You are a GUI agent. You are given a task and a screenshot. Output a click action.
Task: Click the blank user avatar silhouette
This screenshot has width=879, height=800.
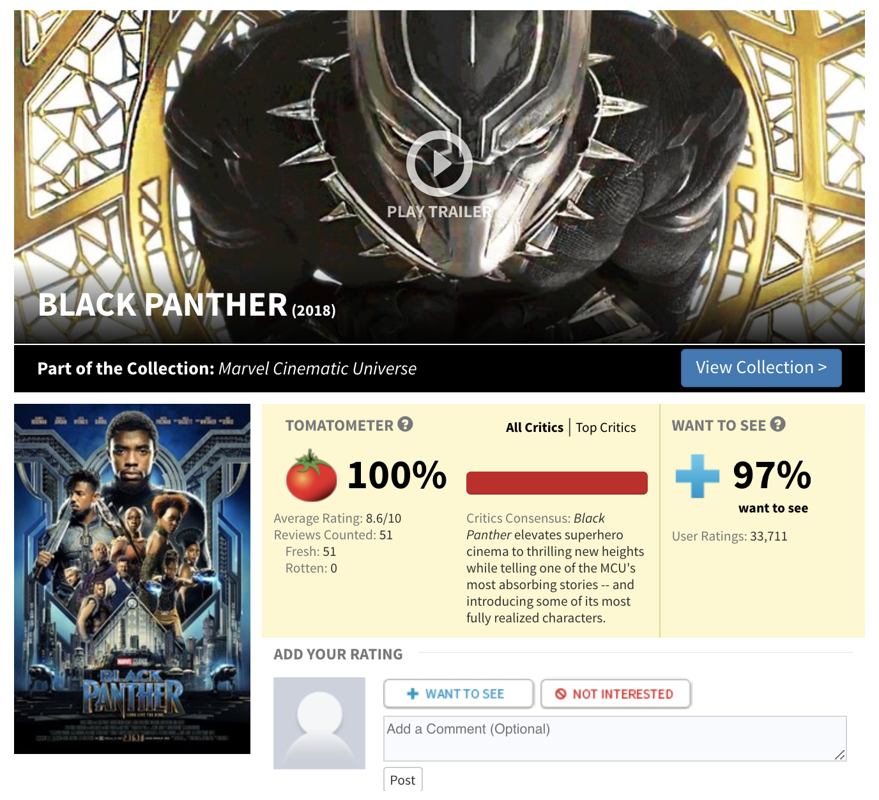pyautogui.click(x=319, y=723)
